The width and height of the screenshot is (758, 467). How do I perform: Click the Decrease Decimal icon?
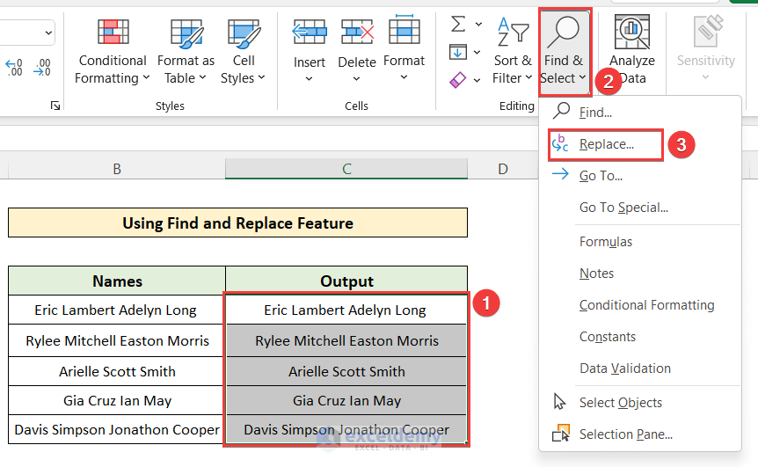[x=41, y=67]
